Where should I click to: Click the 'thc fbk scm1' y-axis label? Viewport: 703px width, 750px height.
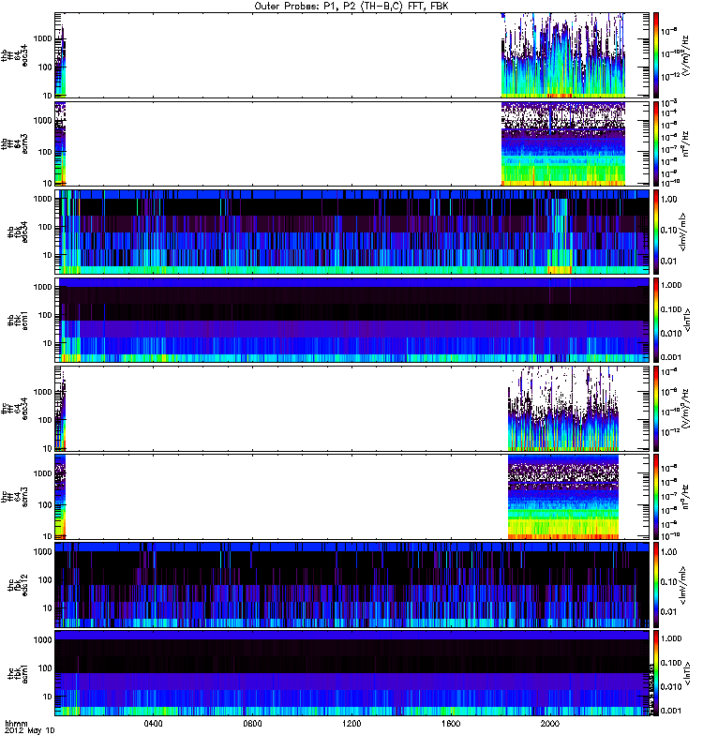[18, 673]
